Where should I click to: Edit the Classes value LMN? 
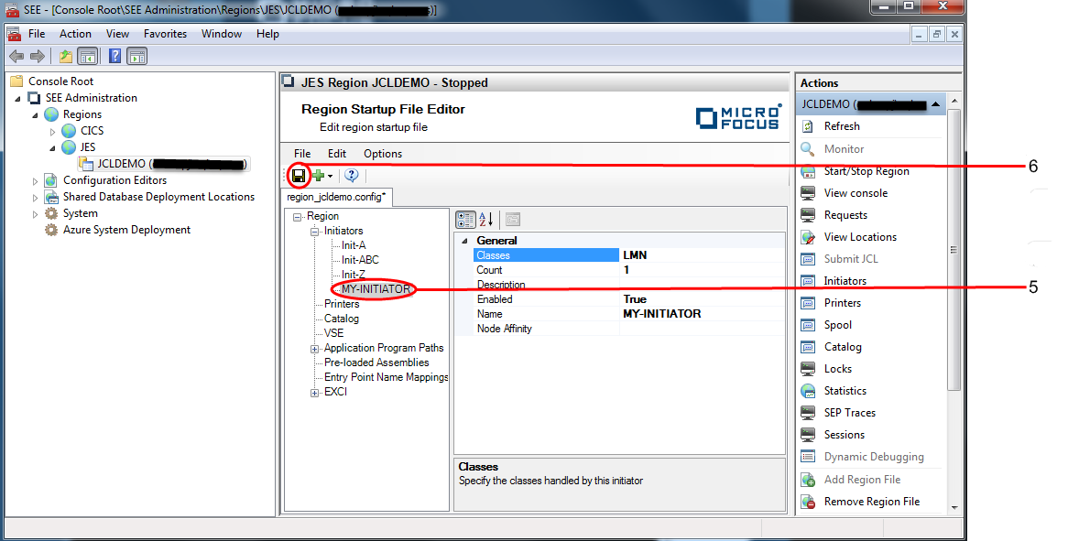702,255
